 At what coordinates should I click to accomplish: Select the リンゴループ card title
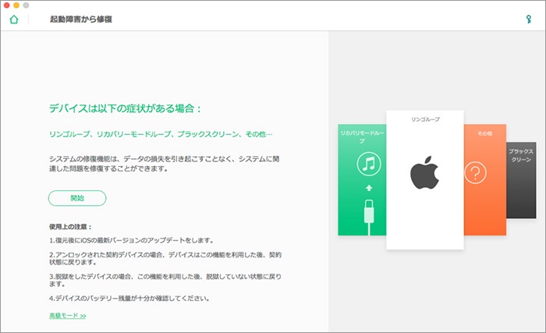(425, 119)
